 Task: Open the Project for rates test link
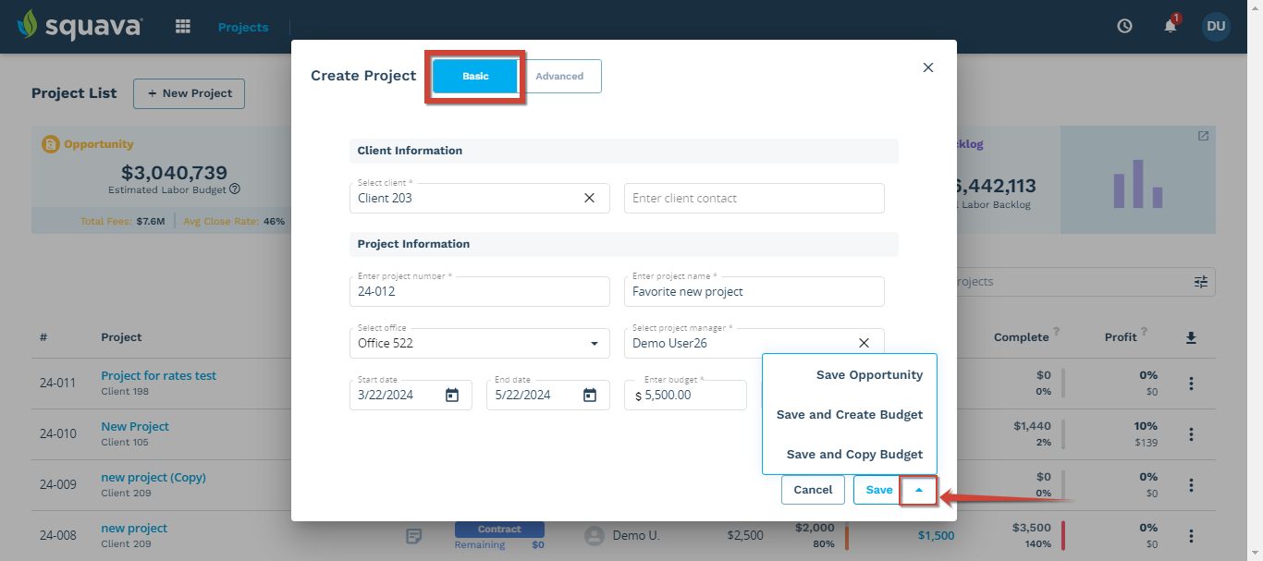(x=158, y=375)
